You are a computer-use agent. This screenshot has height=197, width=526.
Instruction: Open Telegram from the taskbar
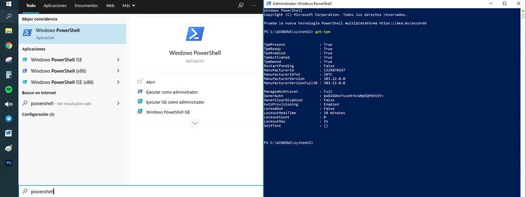(x=9, y=119)
